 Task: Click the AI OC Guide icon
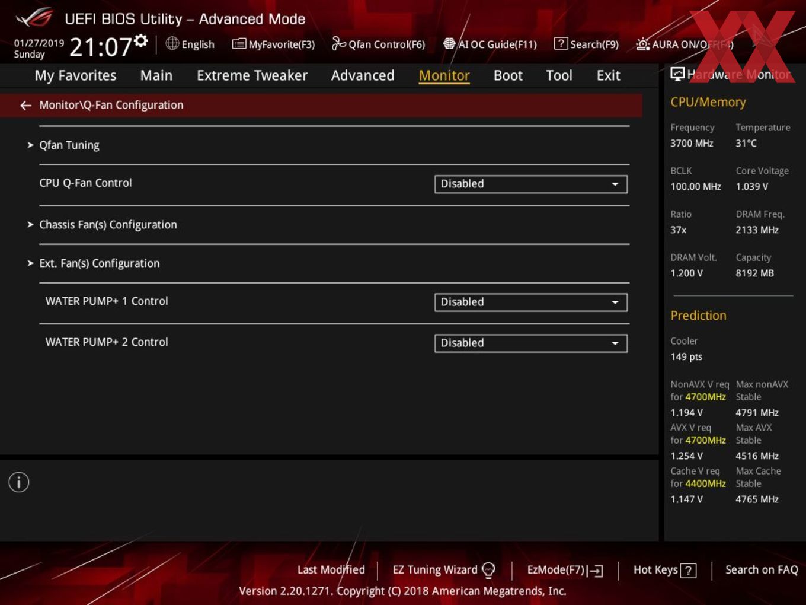pos(449,43)
